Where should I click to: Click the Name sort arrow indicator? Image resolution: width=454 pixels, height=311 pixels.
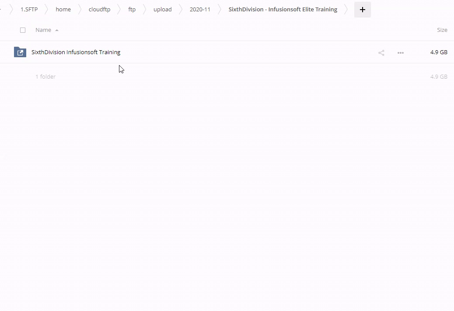point(57,30)
